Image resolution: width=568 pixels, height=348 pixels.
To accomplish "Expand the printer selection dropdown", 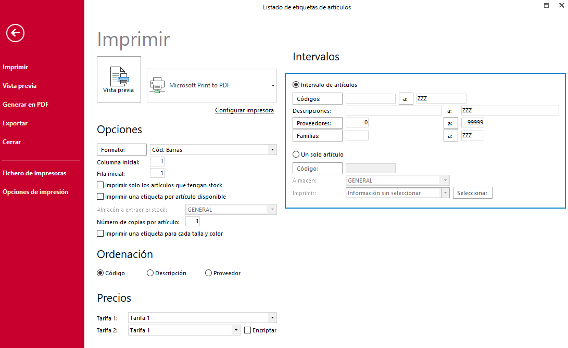I will pos(273,85).
